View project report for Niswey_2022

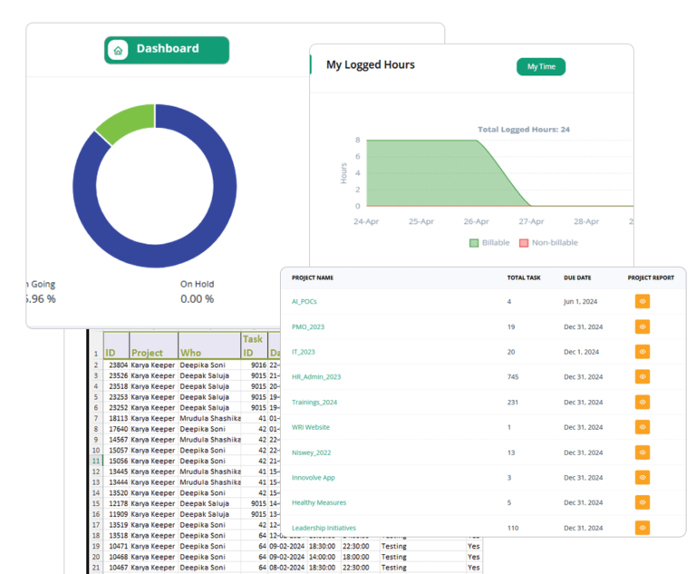(x=642, y=452)
